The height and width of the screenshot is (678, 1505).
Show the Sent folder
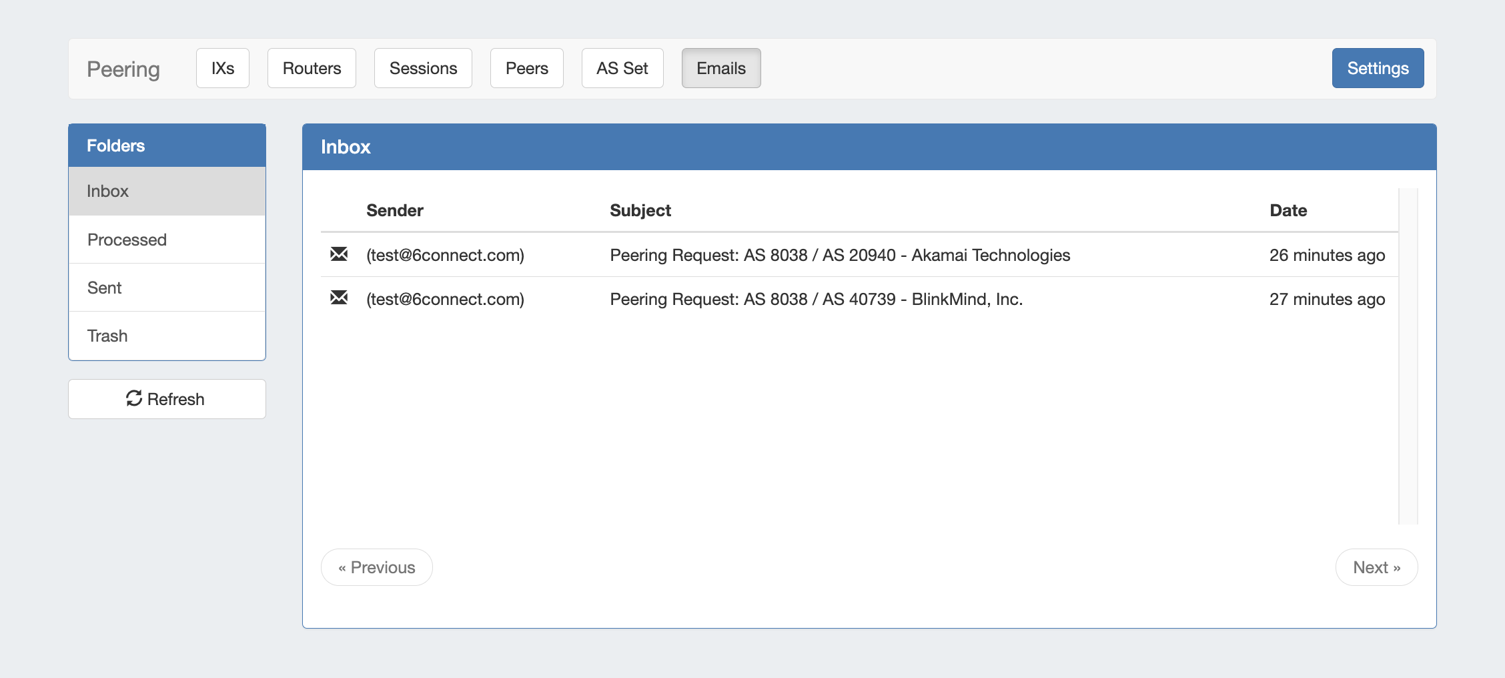pos(167,288)
